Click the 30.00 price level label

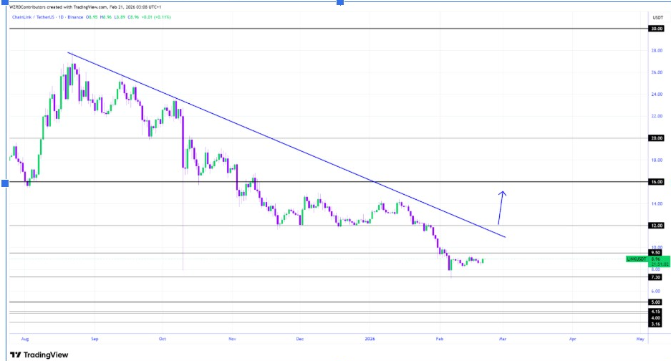pyautogui.click(x=657, y=29)
